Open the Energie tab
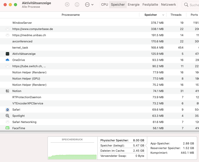 [133, 5]
